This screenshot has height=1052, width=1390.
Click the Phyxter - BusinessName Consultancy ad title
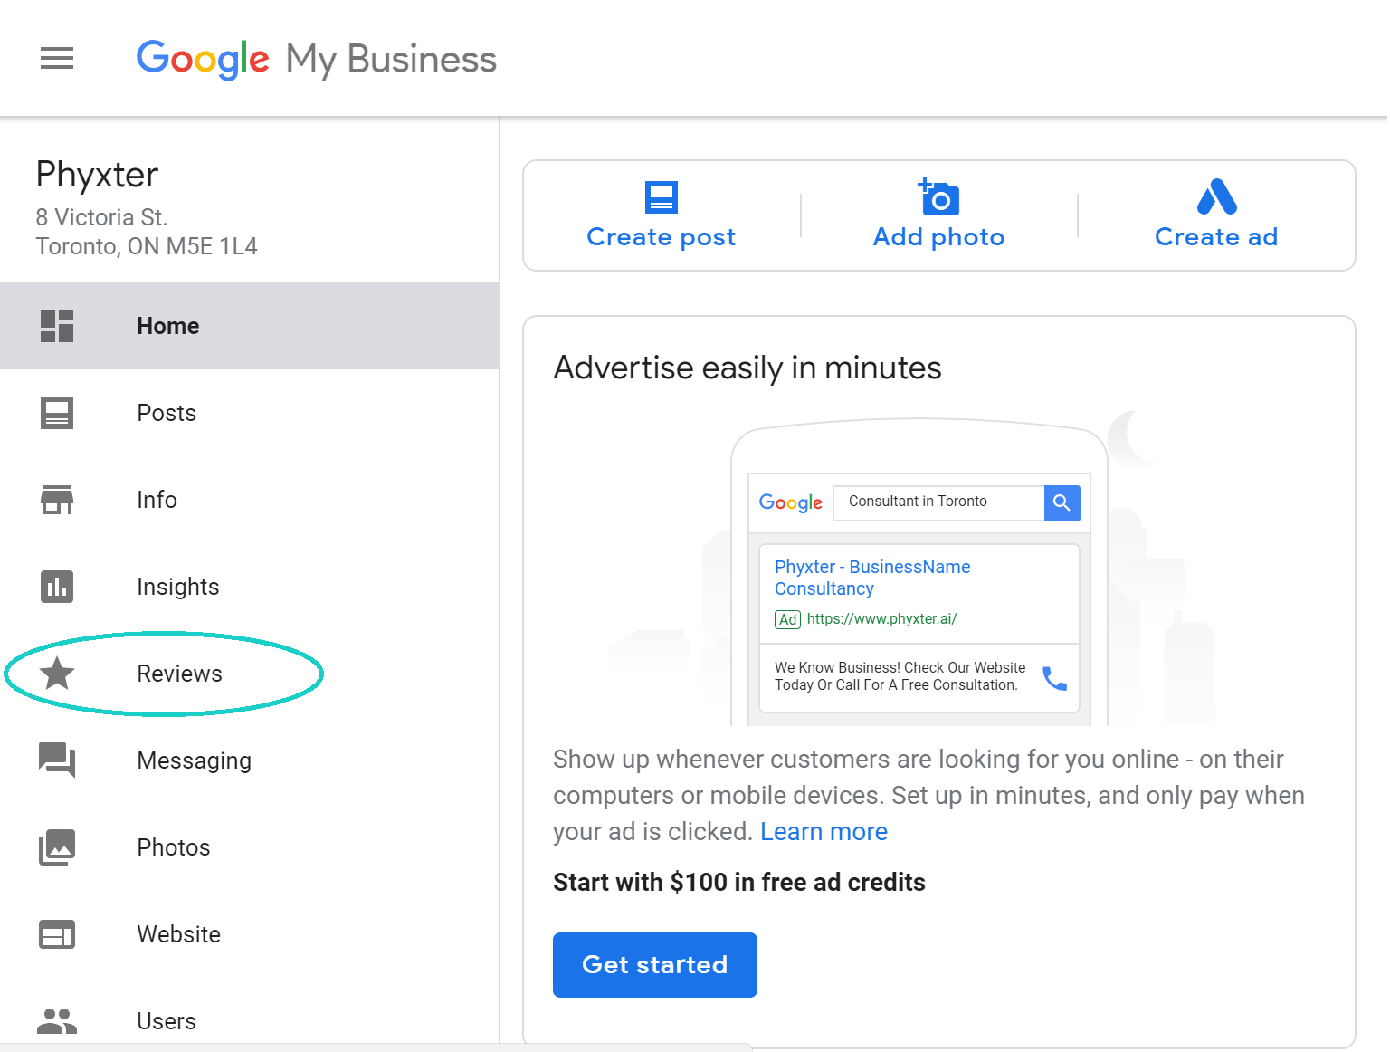point(872,578)
